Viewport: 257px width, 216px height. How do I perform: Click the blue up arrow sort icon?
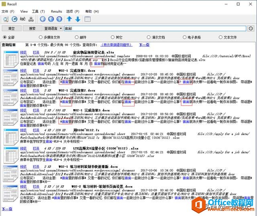coord(69,19)
